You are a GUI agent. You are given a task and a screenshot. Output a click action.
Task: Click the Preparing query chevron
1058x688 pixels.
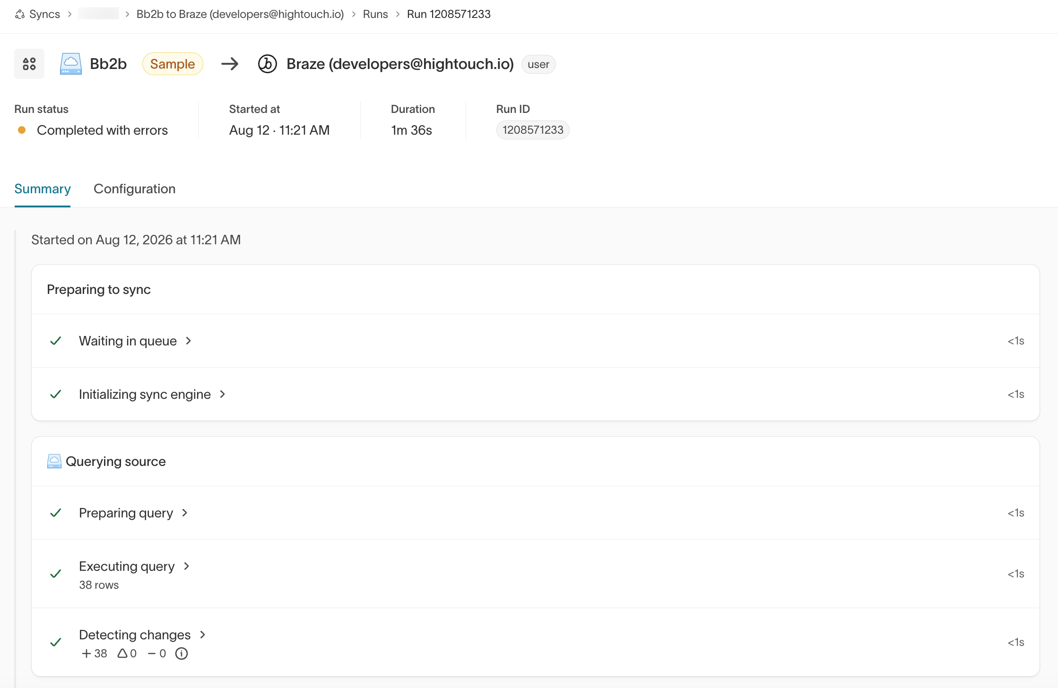[x=185, y=513]
